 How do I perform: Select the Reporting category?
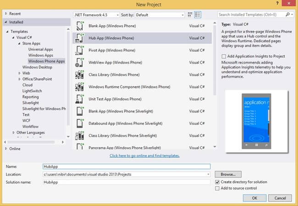[31, 97]
